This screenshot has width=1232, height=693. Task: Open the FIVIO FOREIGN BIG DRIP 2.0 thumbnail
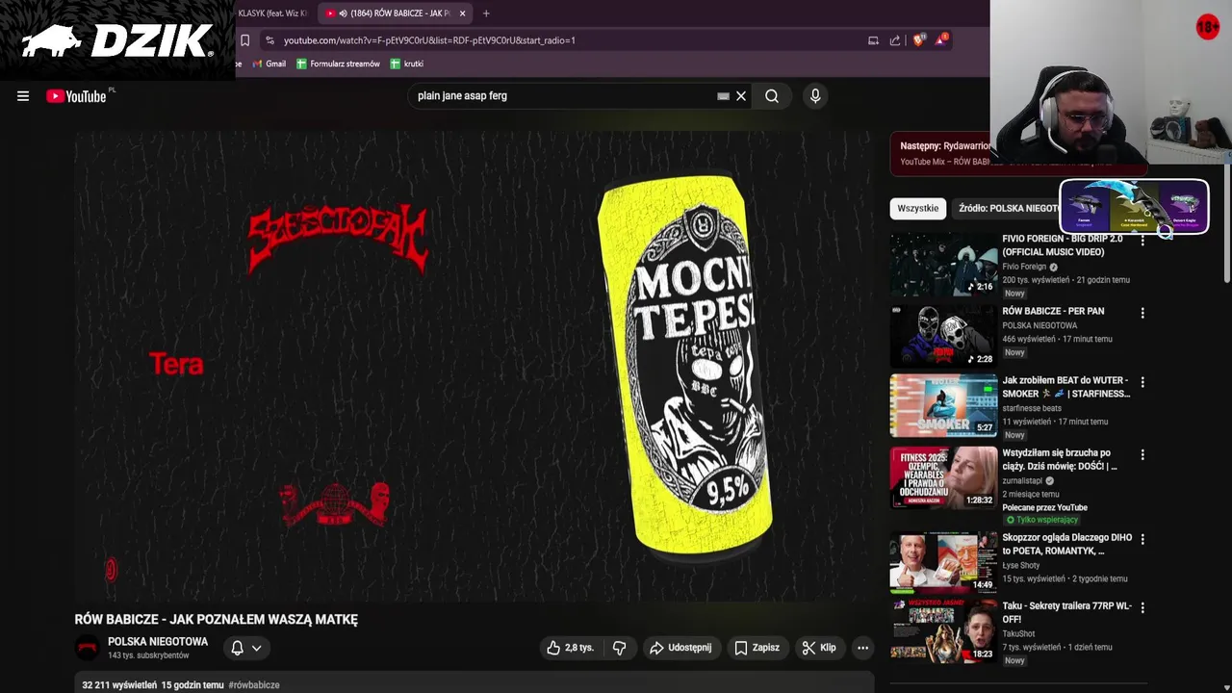(943, 264)
